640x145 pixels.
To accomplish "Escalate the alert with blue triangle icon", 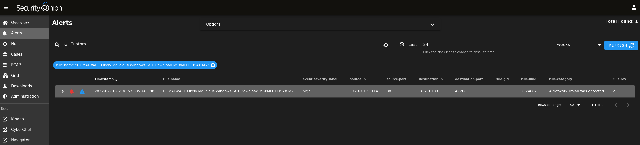I will click(82, 91).
